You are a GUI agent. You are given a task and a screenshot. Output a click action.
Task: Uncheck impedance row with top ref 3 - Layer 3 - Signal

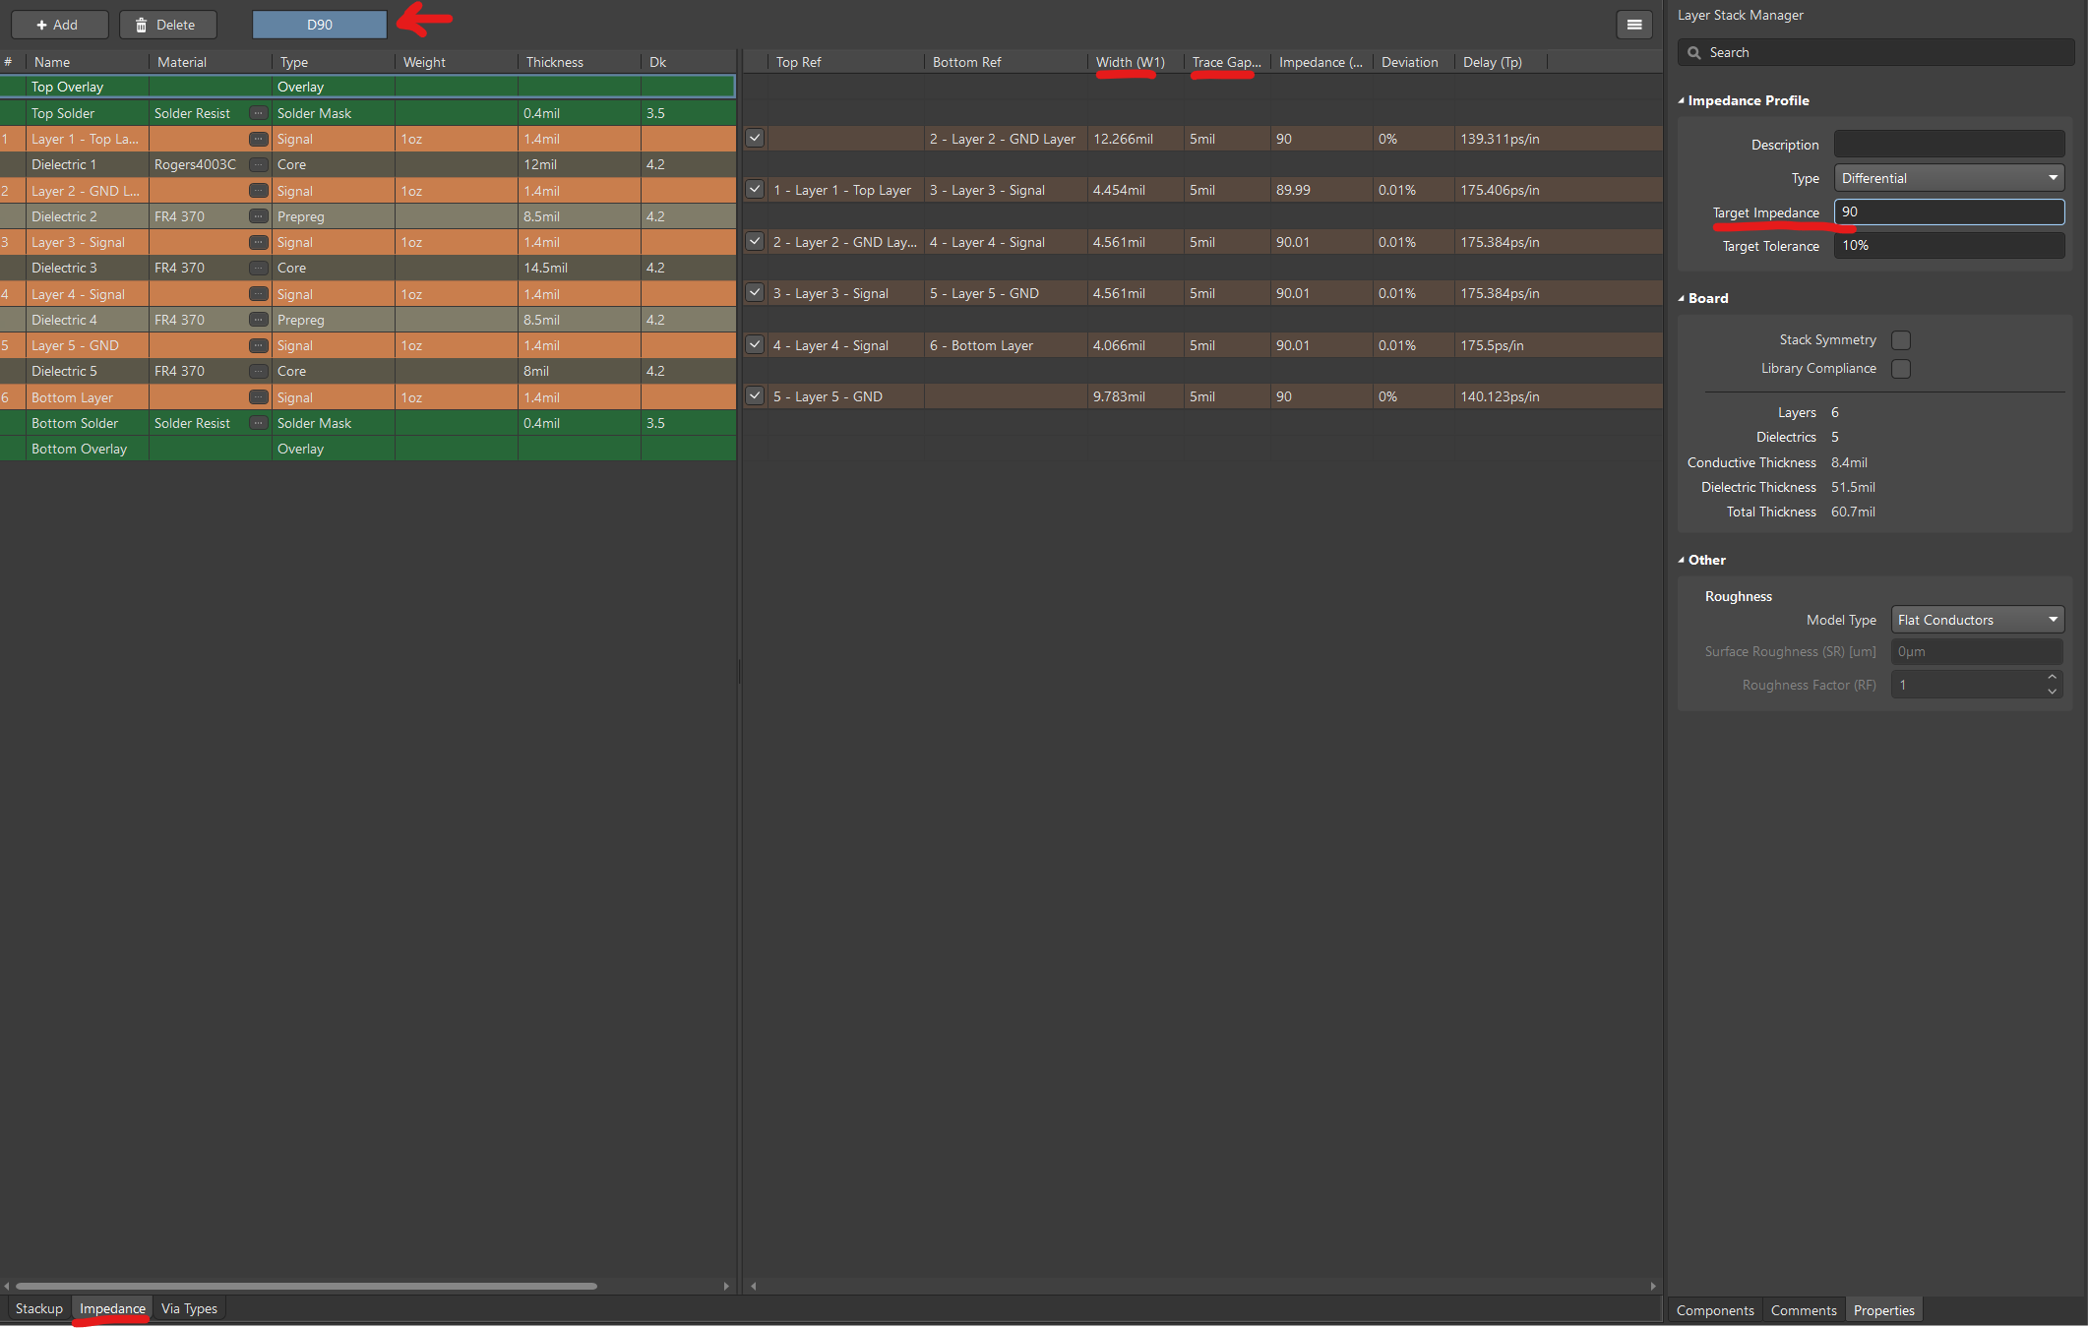click(x=755, y=293)
